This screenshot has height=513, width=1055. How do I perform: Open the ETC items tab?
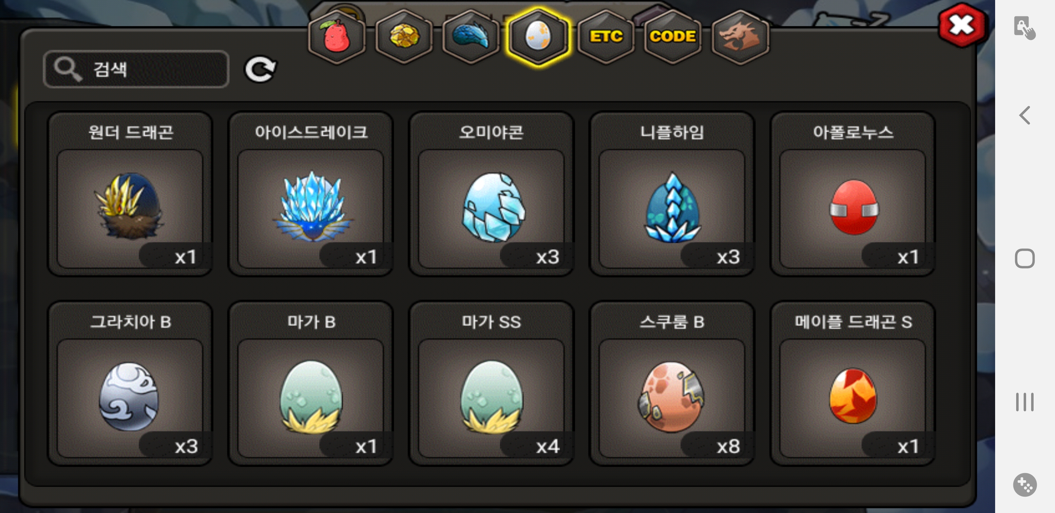(x=606, y=37)
